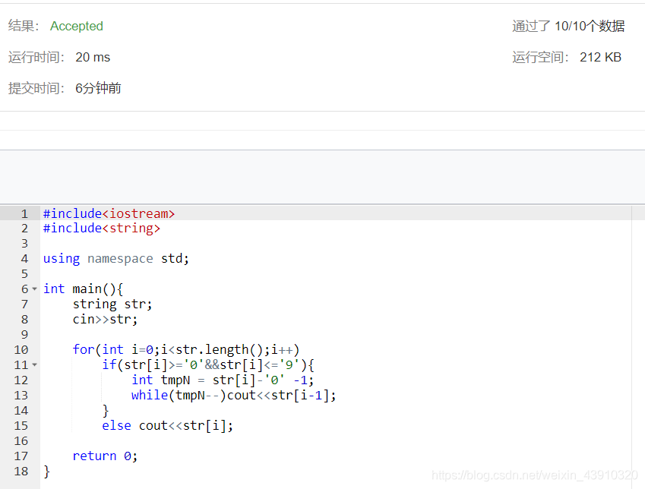Click line number 1 in gutter
The image size is (645, 489).
click(24, 214)
